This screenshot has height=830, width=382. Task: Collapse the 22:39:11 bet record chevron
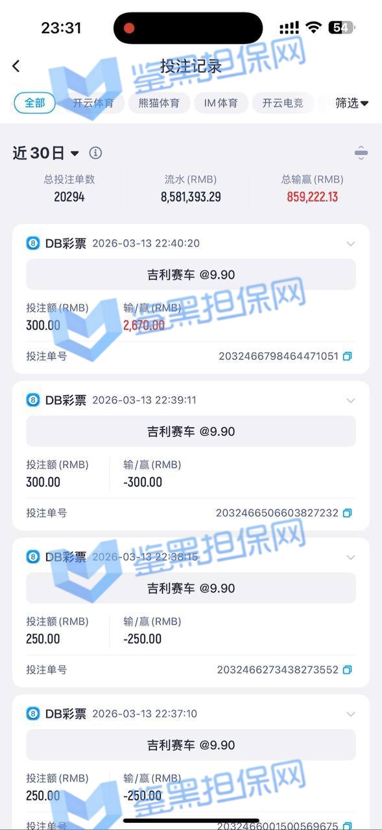coord(351,401)
